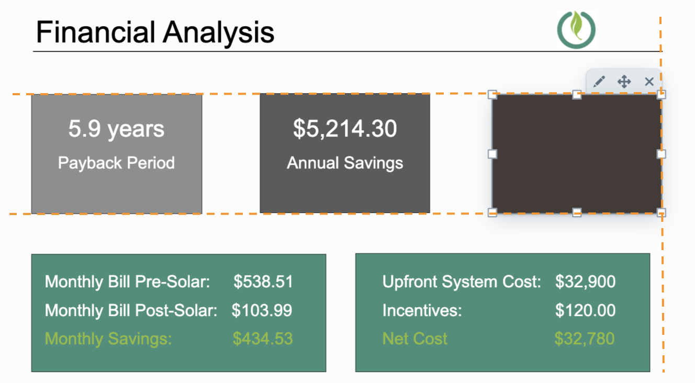Viewport: 695px width, 383px height.
Task: Select the Upfront System Cost text
Action: click(462, 282)
